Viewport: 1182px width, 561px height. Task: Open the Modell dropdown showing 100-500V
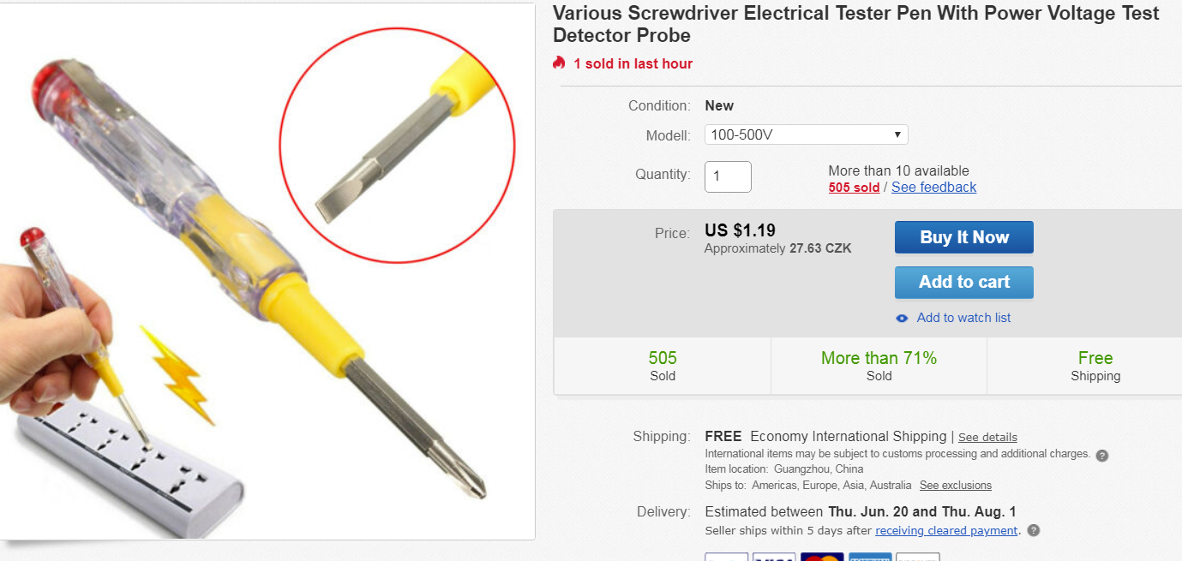806,135
